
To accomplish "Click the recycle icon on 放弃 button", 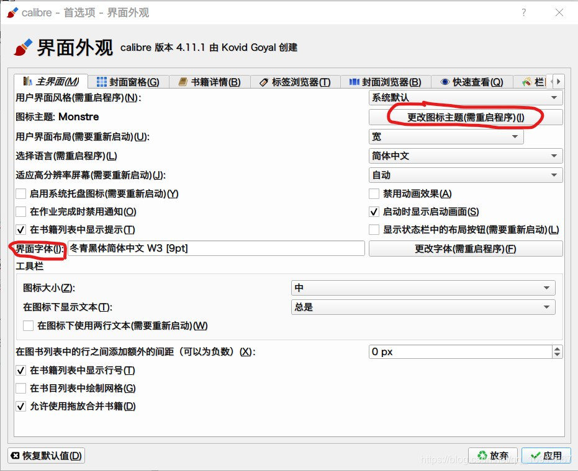I will coord(482,456).
